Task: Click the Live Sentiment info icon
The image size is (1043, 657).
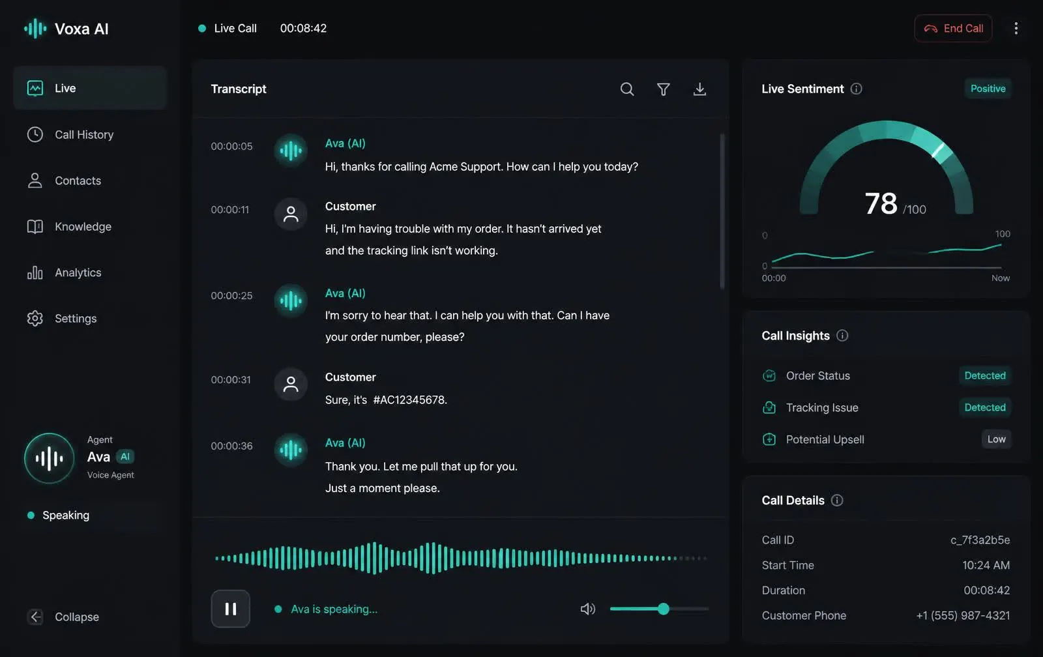Action: (856, 89)
